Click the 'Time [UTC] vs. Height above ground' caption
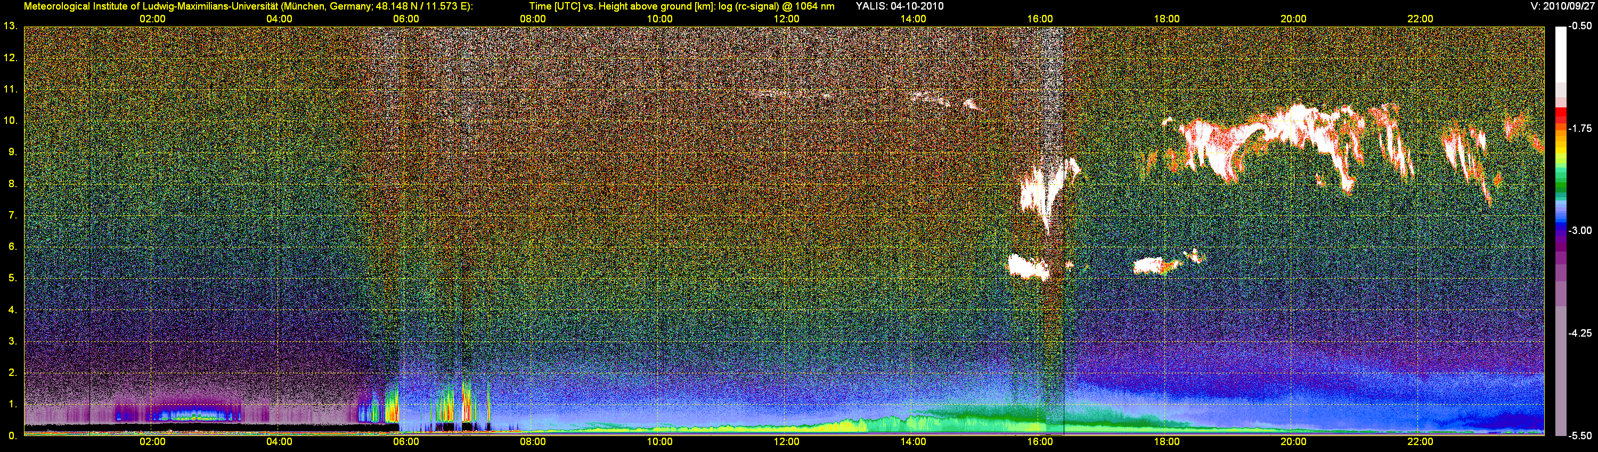The image size is (1598, 452). [x=612, y=6]
